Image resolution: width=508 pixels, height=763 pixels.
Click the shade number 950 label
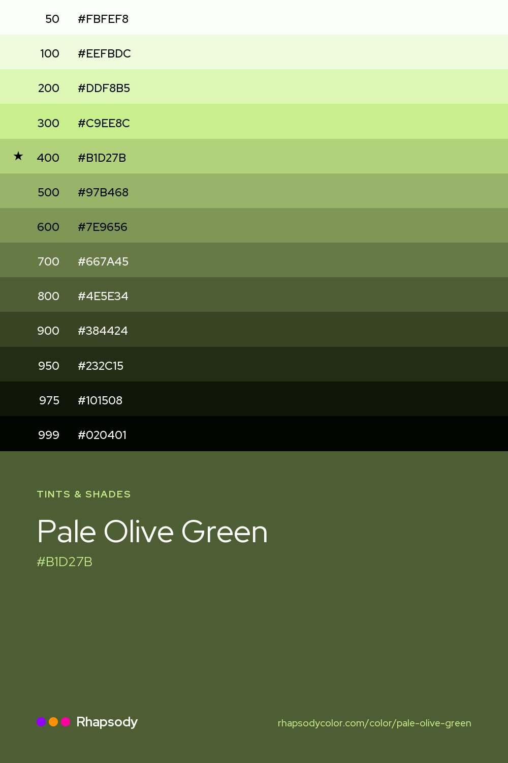(x=49, y=366)
